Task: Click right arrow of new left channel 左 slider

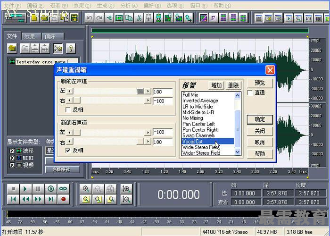Action: coord(148,91)
